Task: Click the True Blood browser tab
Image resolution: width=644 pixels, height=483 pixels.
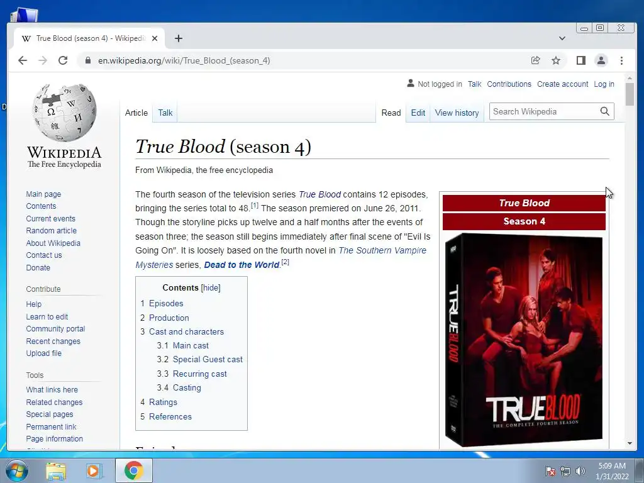Action: [89, 38]
